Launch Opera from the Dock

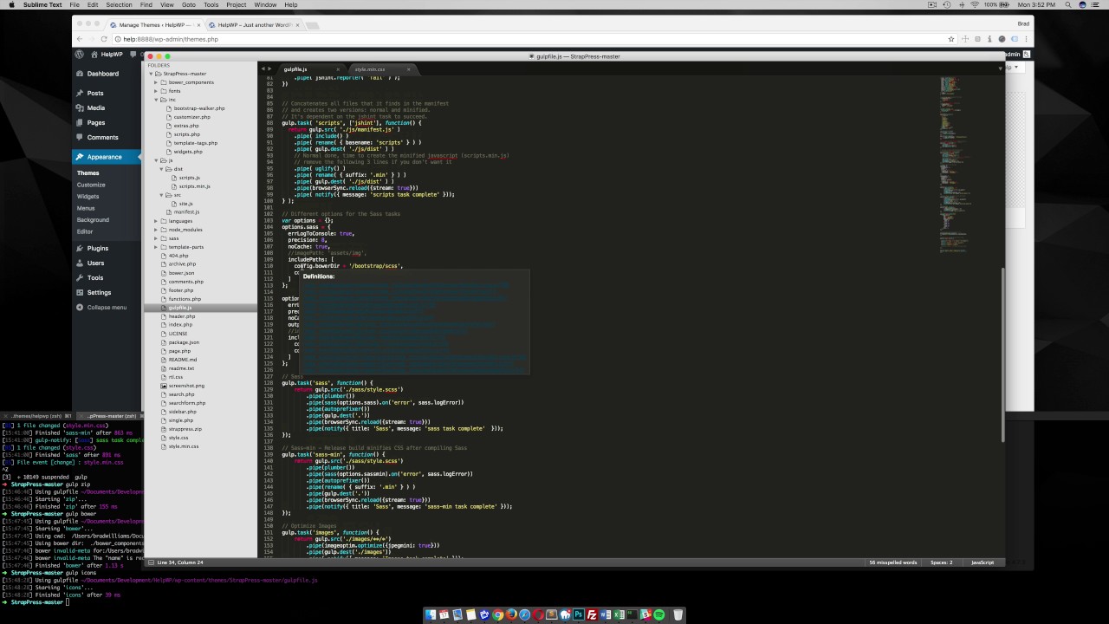pos(538,614)
